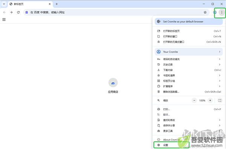
Task: Open 下载内容 from the menu
Action: coord(189,70)
